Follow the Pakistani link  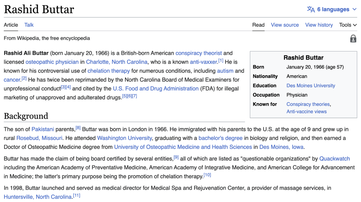pyautogui.click(x=43, y=130)
